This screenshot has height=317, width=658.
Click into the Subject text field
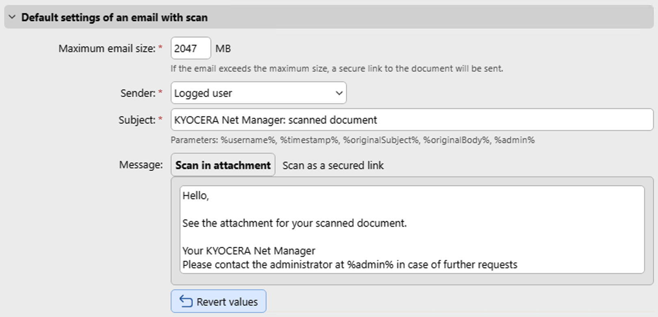[x=411, y=120]
